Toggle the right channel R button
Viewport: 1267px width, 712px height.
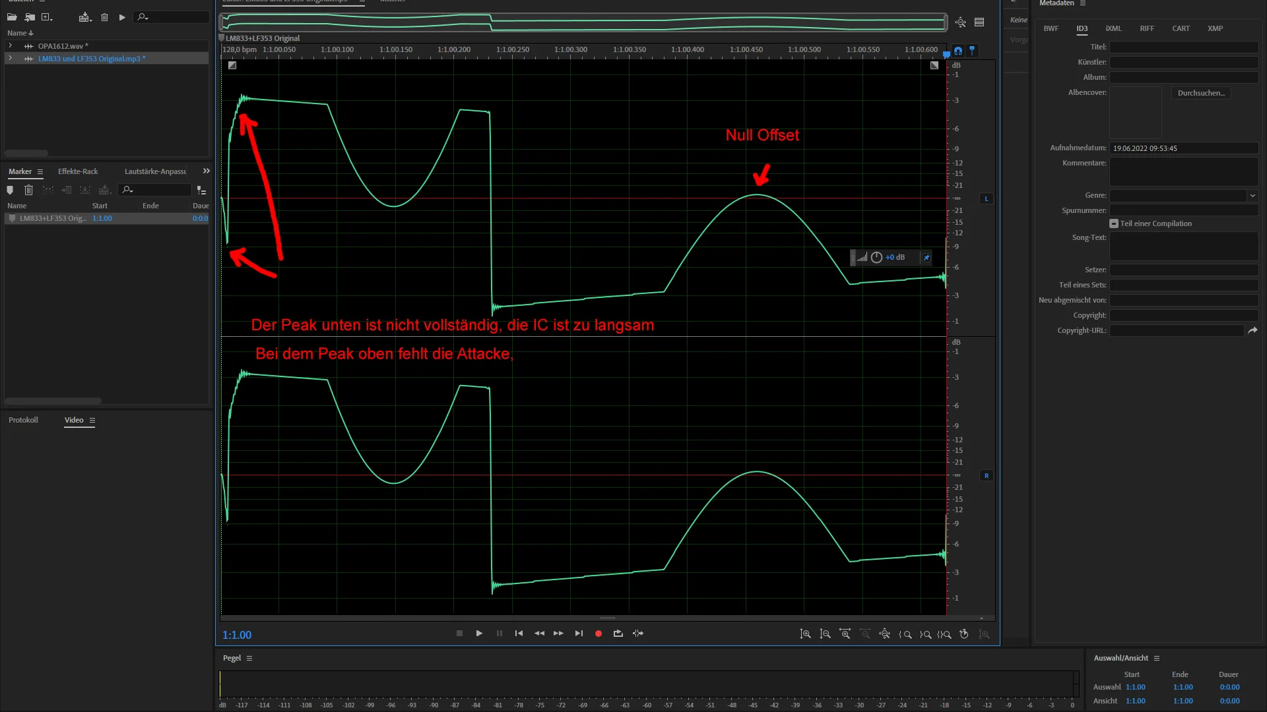pyautogui.click(x=987, y=475)
